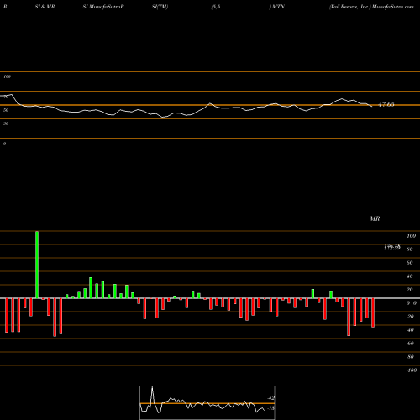The height and width of the screenshot is (420, 420).
Task: Click the MR axis label 80
Action: tap(410, 249)
